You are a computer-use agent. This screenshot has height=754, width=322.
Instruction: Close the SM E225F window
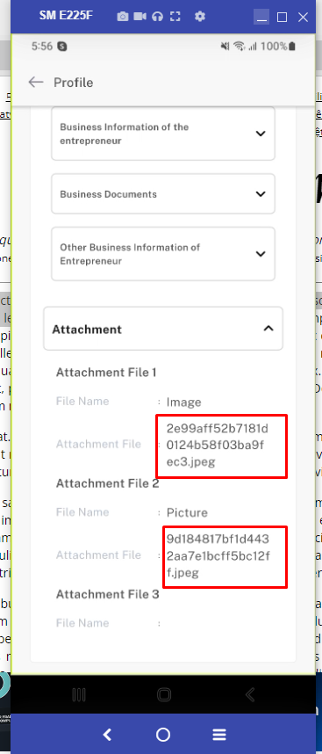click(x=303, y=18)
